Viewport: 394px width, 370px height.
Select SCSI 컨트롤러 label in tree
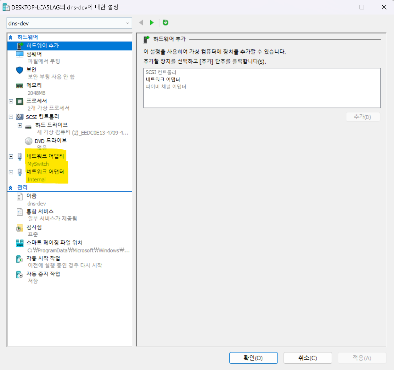pos(42,117)
